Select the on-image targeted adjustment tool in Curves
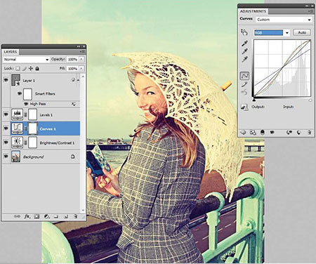 click(244, 32)
